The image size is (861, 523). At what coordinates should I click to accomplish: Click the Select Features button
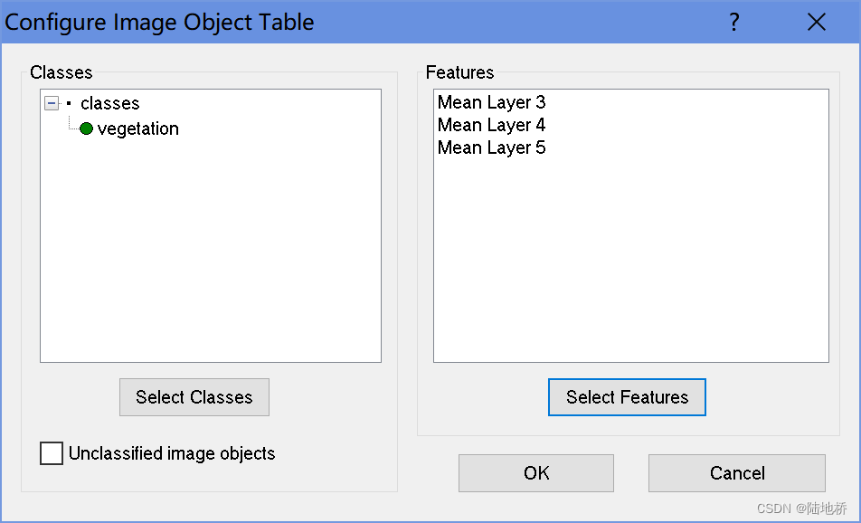click(x=627, y=397)
